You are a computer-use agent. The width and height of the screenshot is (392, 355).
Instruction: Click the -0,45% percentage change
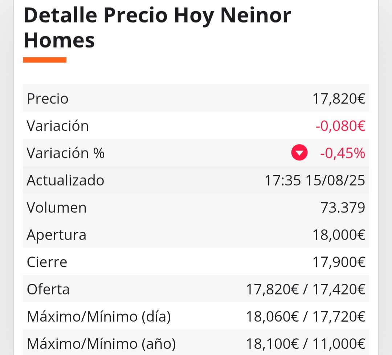tap(343, 153)
